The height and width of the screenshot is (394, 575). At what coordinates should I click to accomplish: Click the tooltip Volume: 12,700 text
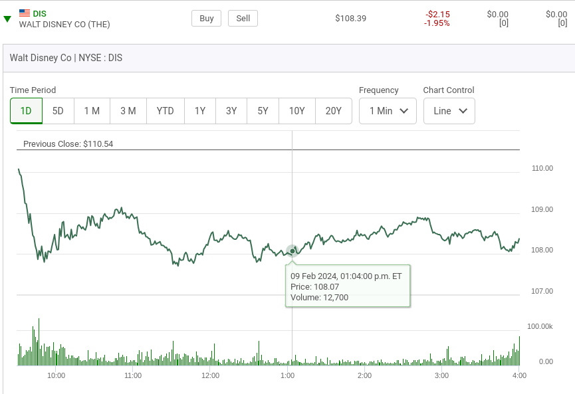coord(319,297)
